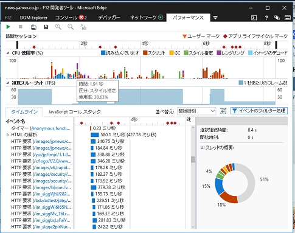Open the F12 menu item
This screenshot has height=233, width=295.
pyautogui.click(x=8, y=18)
